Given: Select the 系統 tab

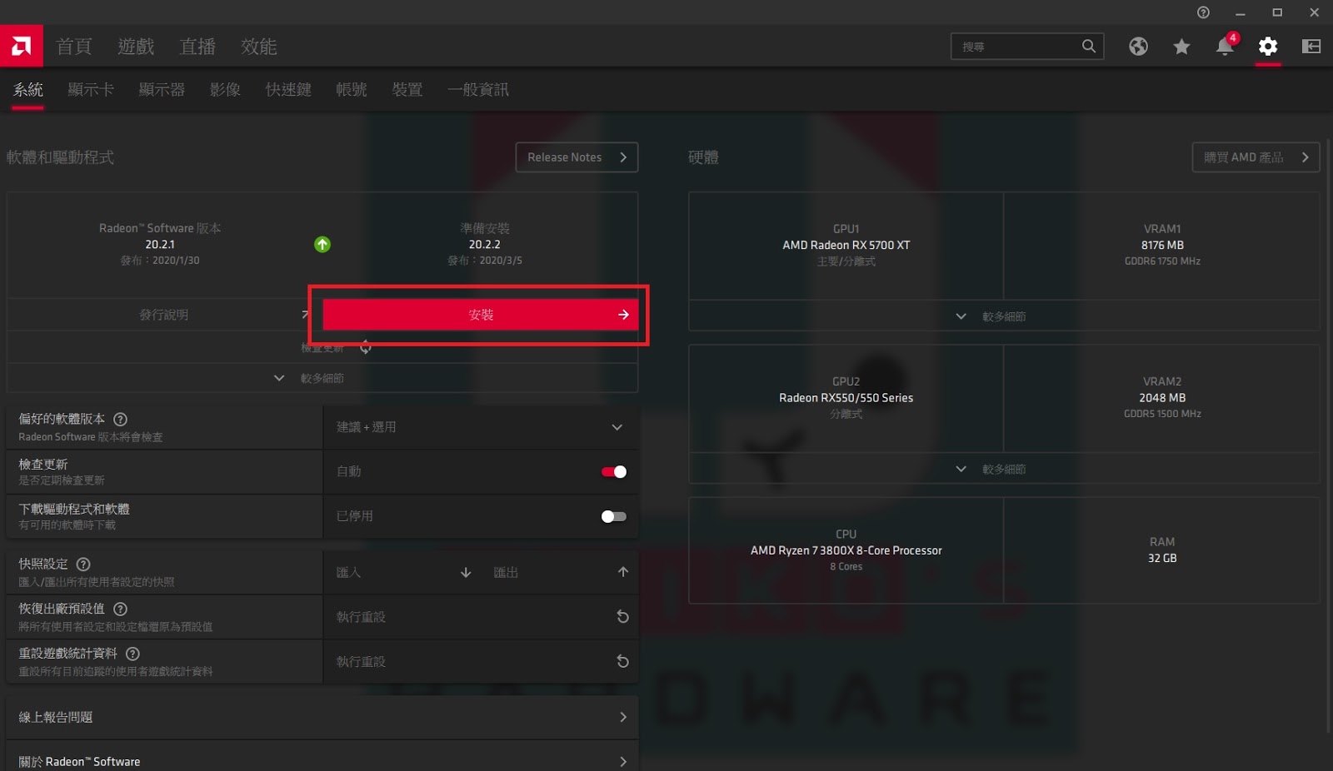Looking at the screenshot, I should click(28, 90).
